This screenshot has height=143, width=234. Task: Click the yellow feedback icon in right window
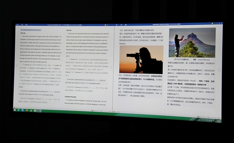[x=212, y=23]
